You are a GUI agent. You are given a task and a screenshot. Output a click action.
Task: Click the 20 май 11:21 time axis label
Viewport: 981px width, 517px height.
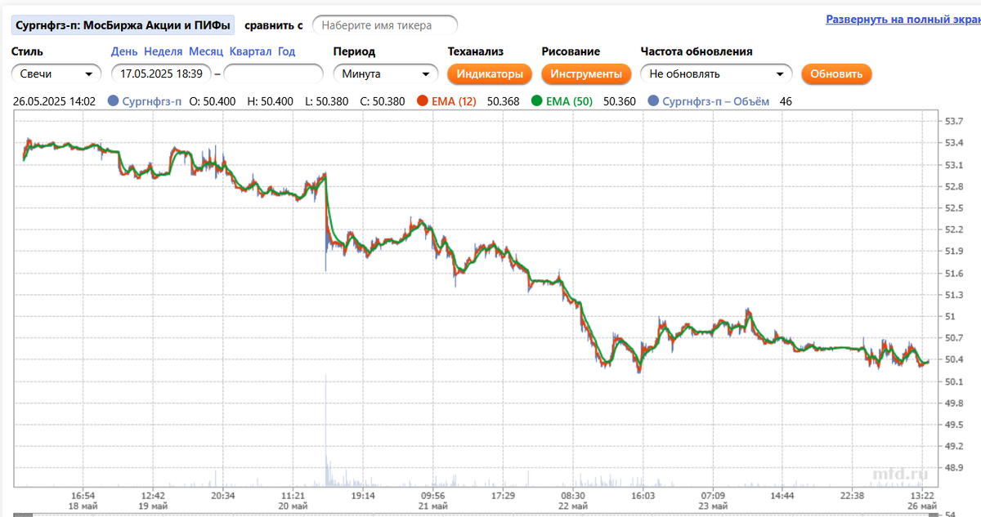(x=293, y=501)
